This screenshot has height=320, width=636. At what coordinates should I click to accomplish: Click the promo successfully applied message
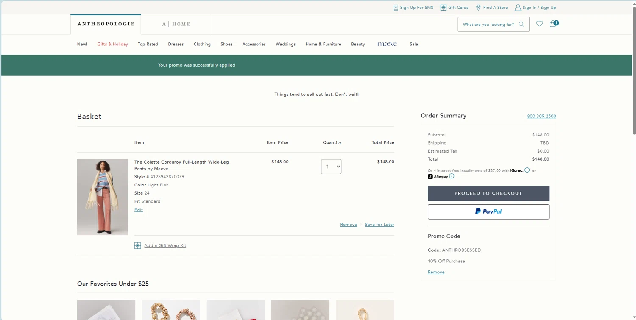tap(196, 65)
